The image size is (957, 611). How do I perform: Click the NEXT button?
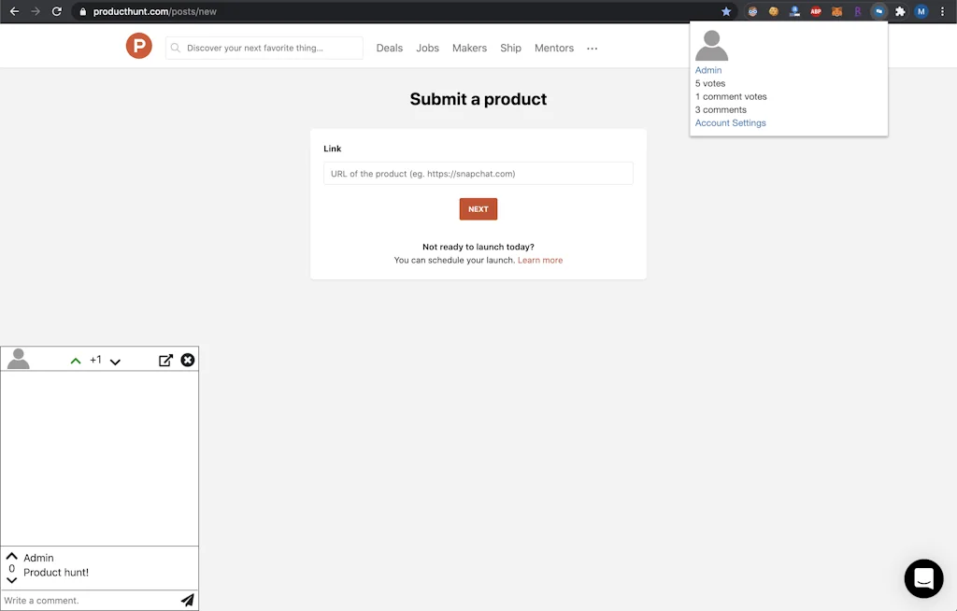coord(478,208)
